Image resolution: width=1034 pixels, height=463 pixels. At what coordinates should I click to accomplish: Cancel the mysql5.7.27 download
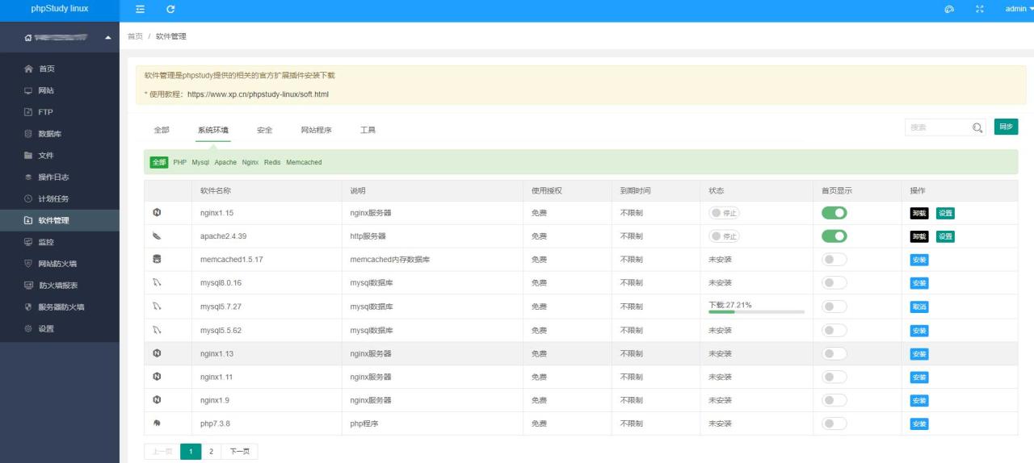click(x=919, y=307)
